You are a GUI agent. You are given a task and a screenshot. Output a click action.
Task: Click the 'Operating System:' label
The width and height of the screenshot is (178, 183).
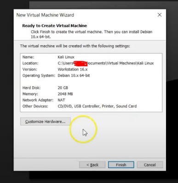[39, 76]
